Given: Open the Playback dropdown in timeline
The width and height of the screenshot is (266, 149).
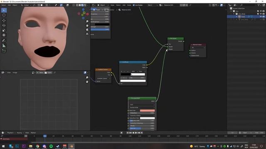Looking at the screenshot, I should pos(11,133).
